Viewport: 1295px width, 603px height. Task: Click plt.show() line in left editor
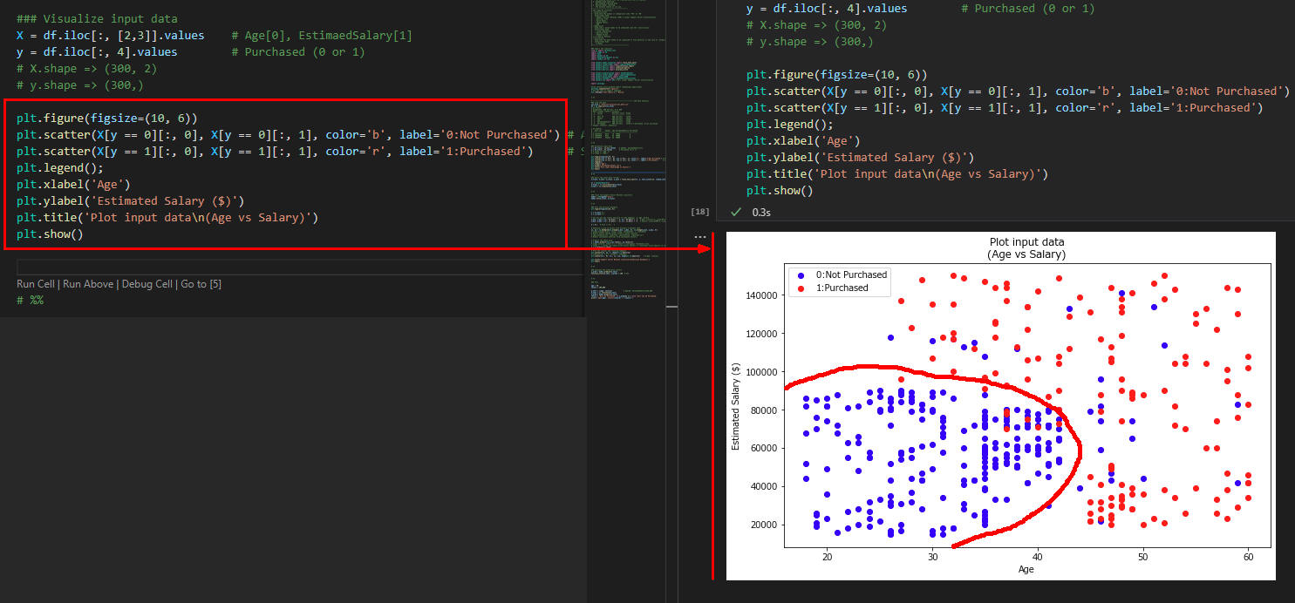pos(50,234)
